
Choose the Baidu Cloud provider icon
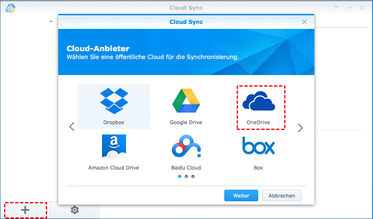point(186,146)
